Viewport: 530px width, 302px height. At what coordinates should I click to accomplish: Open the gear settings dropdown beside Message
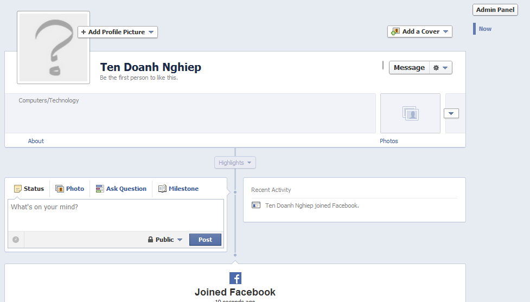(440, 68)
